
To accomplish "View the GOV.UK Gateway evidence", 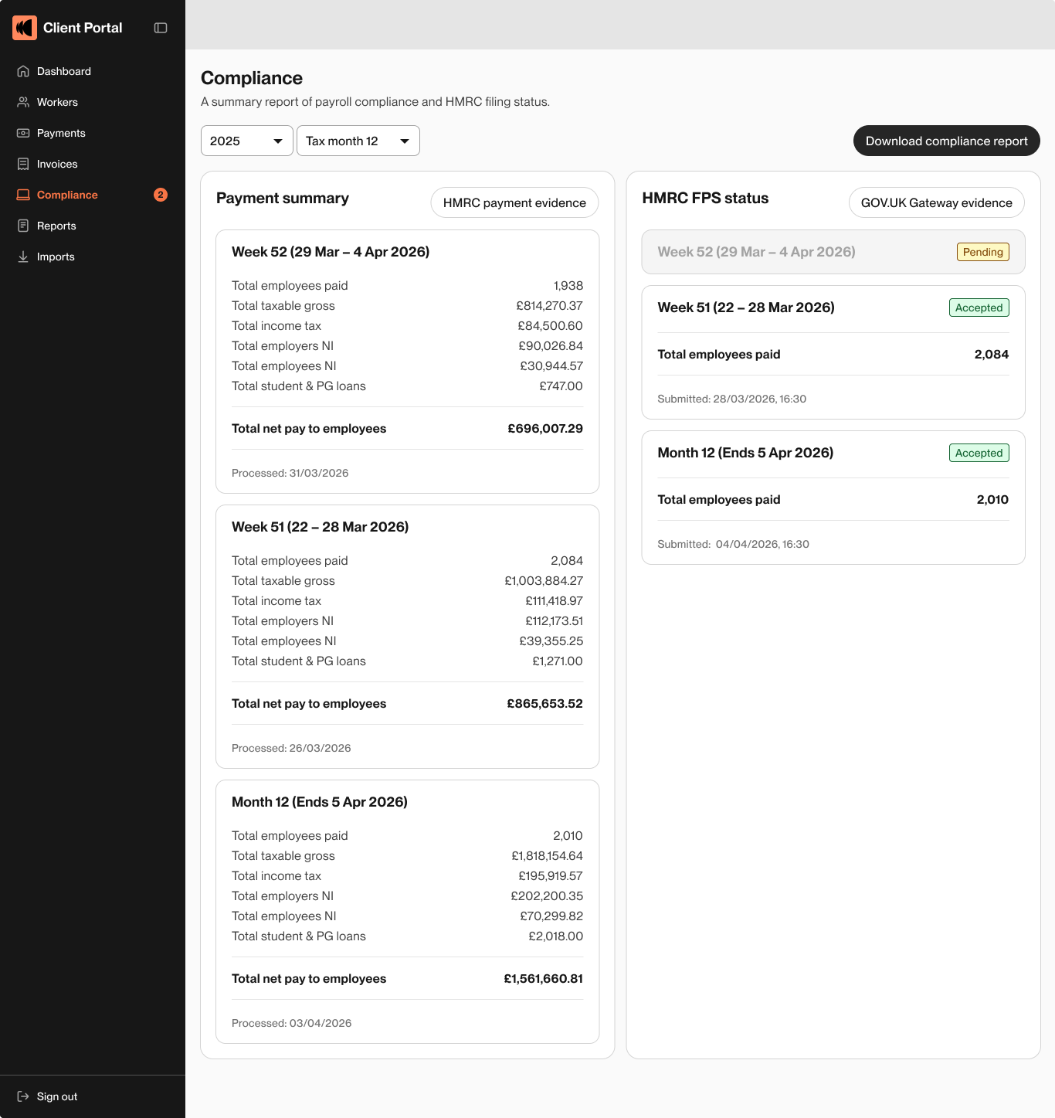I will tap(936, 202).
